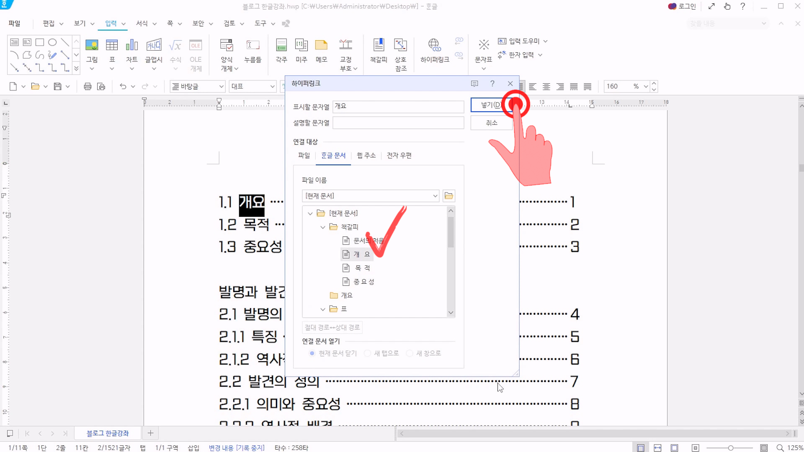Image resolution: width=804 pixels, height=452 pixels.
Task: Click the 그림 (picture) insert icon
Action: point(92,45)
